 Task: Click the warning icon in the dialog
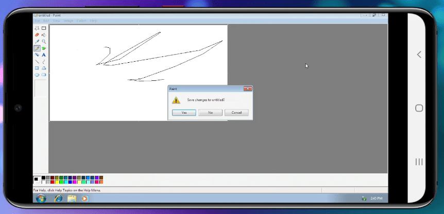(176, 100)
